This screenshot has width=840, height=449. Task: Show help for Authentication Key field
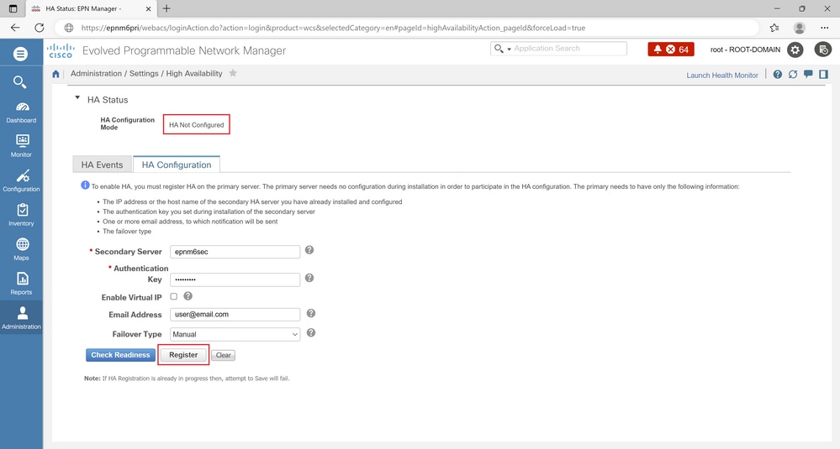click(x=309, y=278)
